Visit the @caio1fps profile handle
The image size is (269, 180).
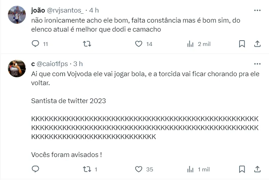[52, 64]
